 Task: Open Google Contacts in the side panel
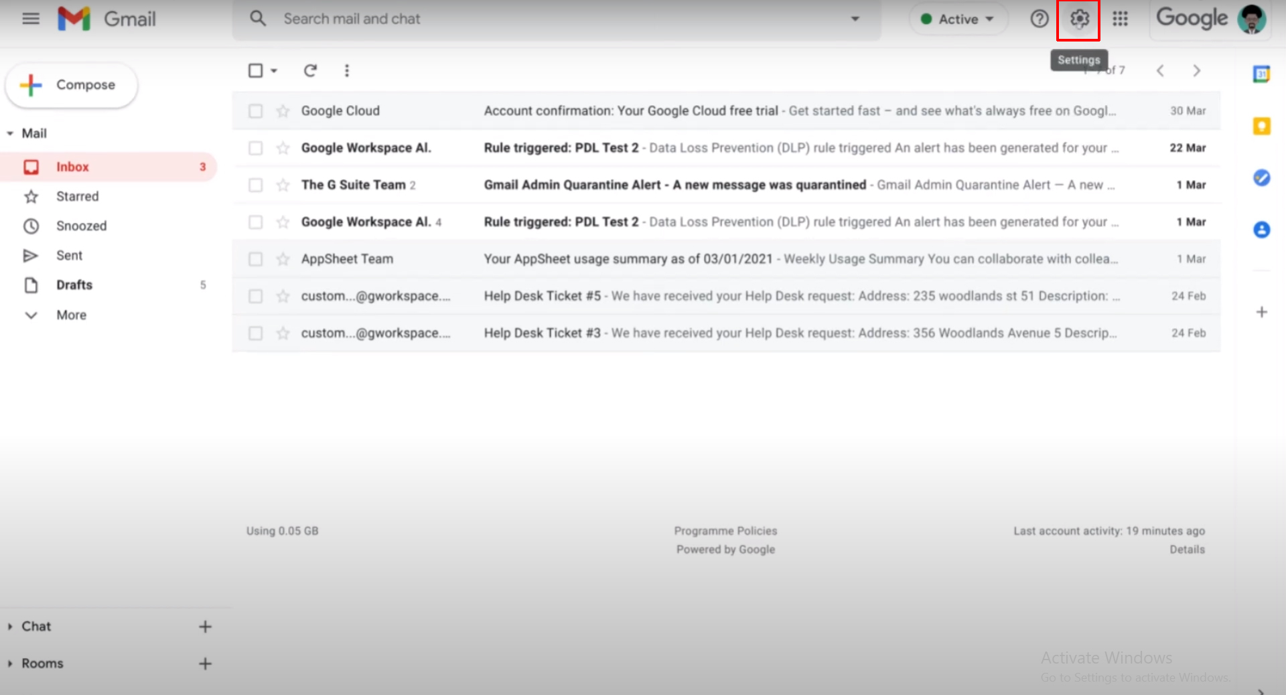(1262, 230)
